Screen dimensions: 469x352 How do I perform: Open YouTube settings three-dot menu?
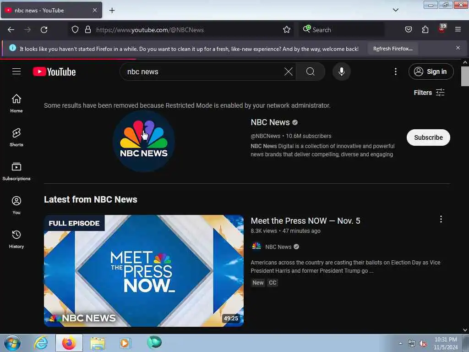[395, 71]
